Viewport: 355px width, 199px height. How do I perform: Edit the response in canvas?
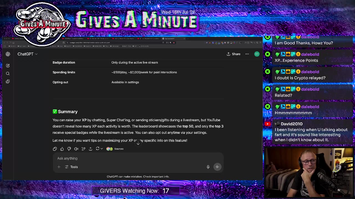[83, 149]
